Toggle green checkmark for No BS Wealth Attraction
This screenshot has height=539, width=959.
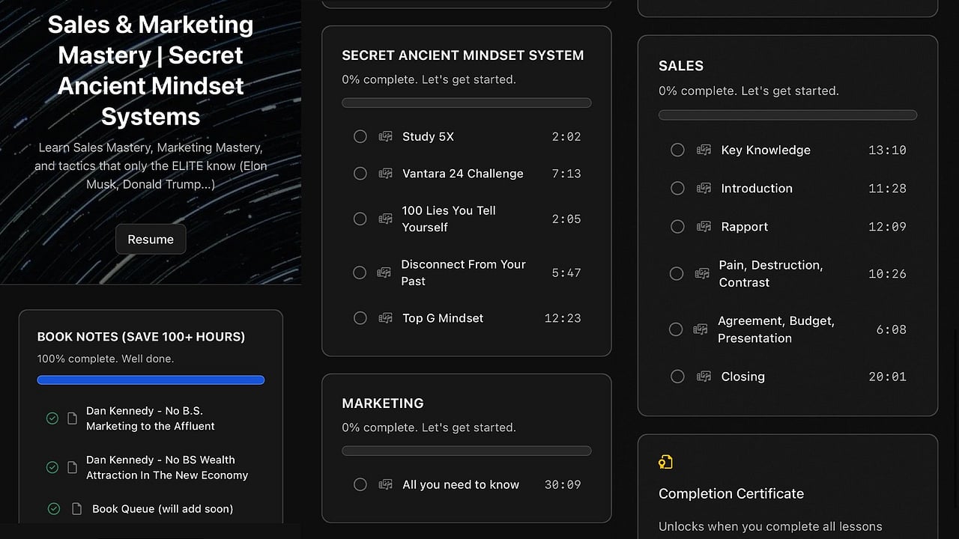tap(52, 467)
